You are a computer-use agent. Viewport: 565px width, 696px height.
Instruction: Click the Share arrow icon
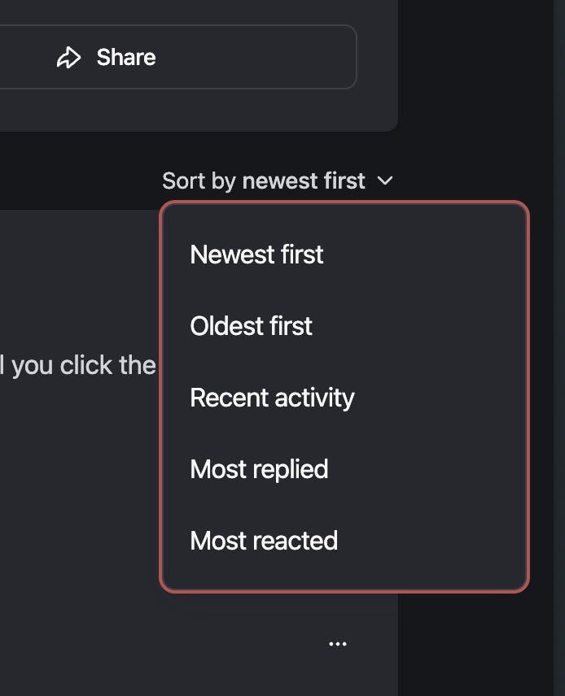[x=69, y=57]
